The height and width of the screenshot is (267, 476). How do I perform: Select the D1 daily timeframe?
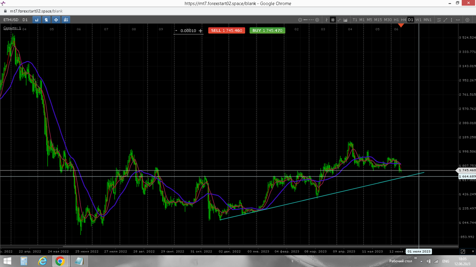[411, 20]
